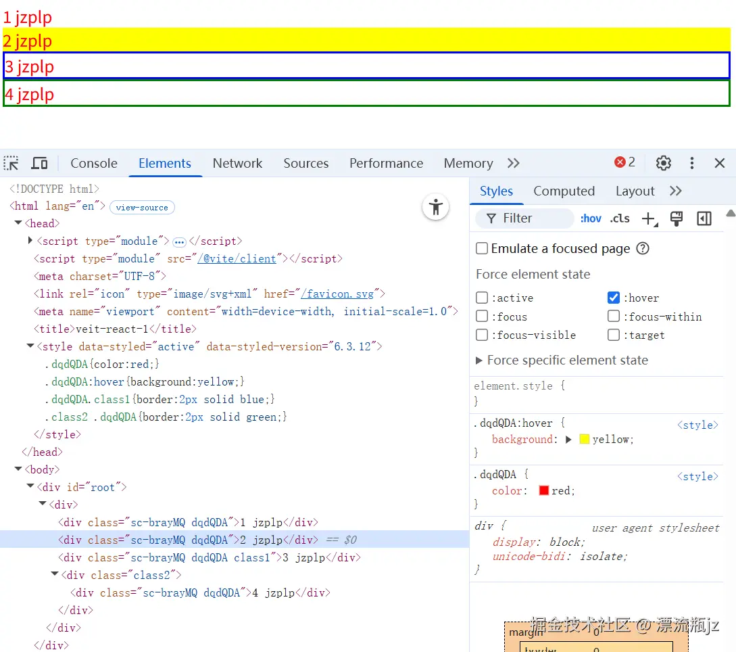
Task: Open the Network panel
Action: 237,163
